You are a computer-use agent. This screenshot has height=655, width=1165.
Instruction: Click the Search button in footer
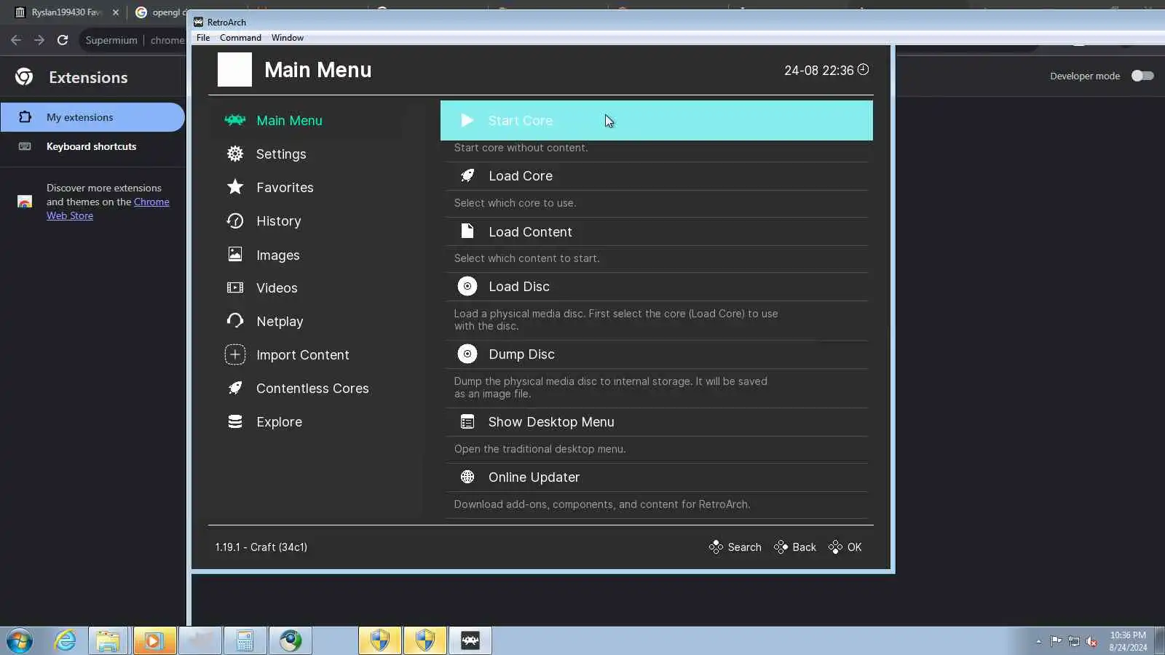(735, 547)
